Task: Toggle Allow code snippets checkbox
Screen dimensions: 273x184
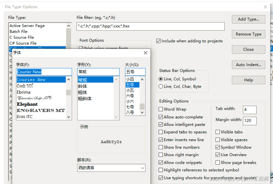Action: tap(180, 163)
